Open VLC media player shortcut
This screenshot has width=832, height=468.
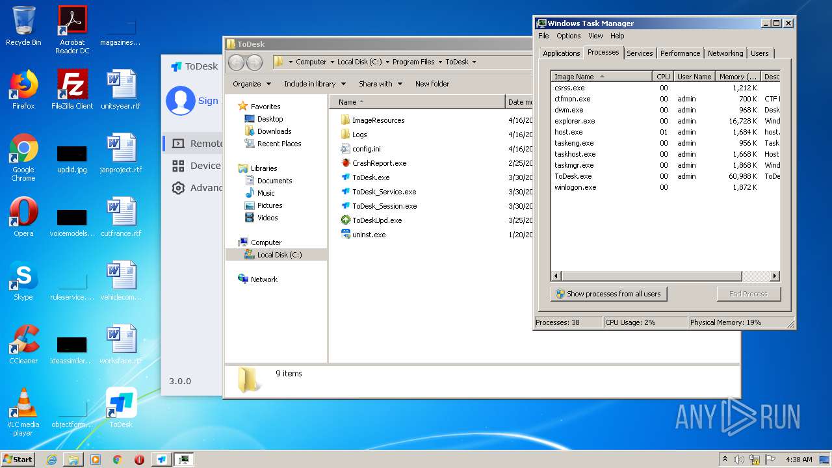point(23,412)
